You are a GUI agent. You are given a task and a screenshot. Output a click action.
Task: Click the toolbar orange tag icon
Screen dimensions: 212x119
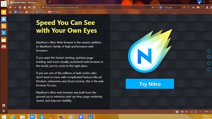(193, 8)
